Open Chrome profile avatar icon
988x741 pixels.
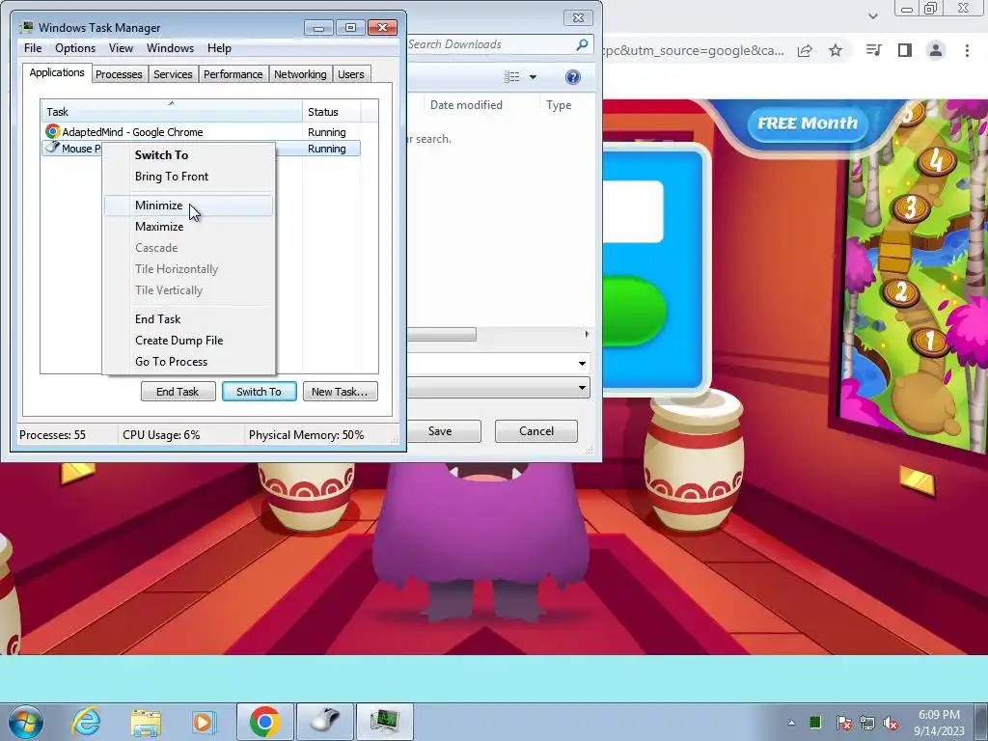pyautogui.click(x=936, y=50)
